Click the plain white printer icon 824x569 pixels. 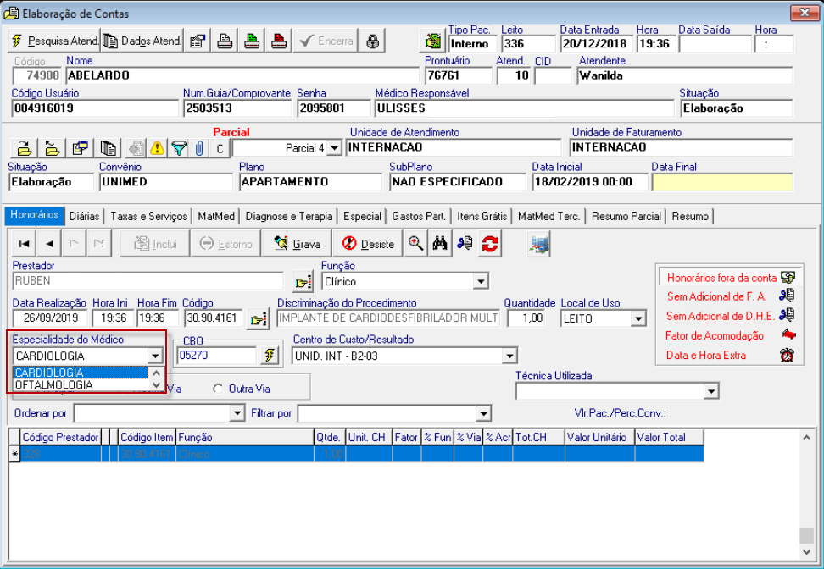click(x=225, y=41)
